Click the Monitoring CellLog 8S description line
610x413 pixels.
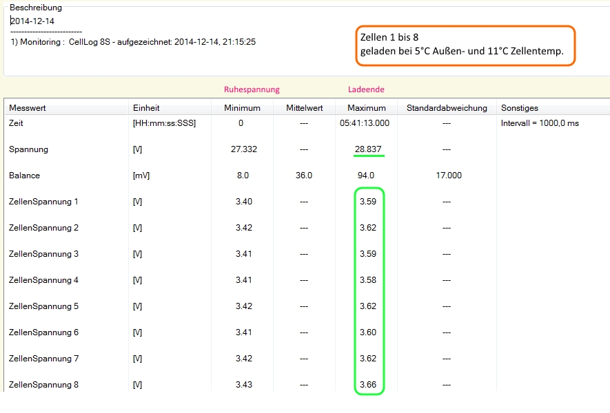tap(133, 42)
